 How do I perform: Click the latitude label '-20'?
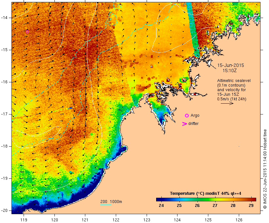(4, 211)
